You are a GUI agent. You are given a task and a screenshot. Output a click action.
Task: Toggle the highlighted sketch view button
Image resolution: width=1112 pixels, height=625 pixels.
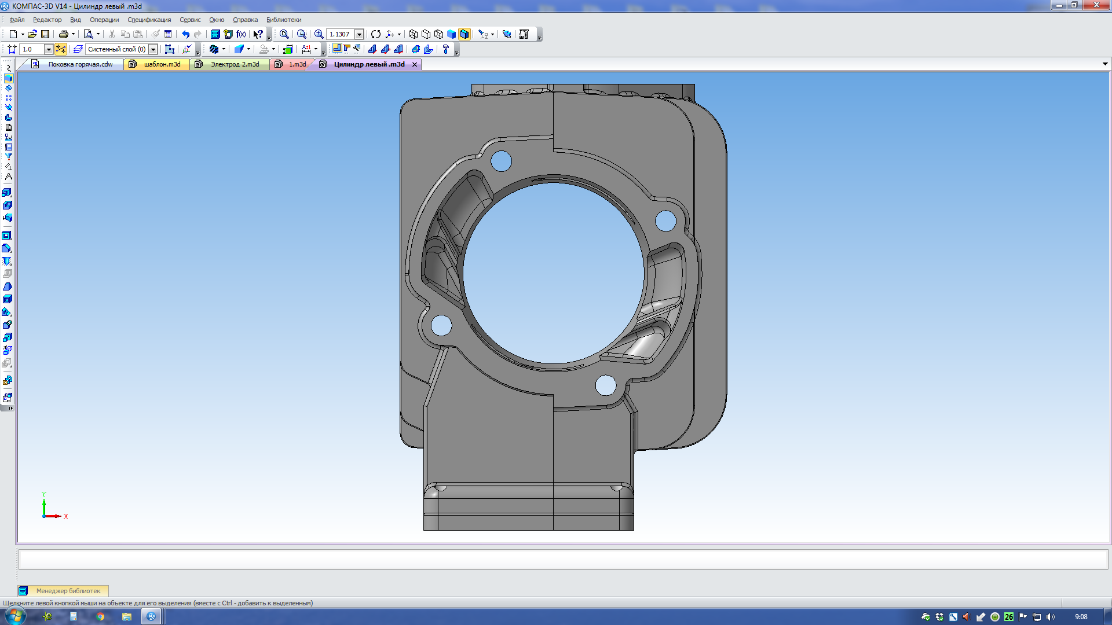tap(337, 49)
